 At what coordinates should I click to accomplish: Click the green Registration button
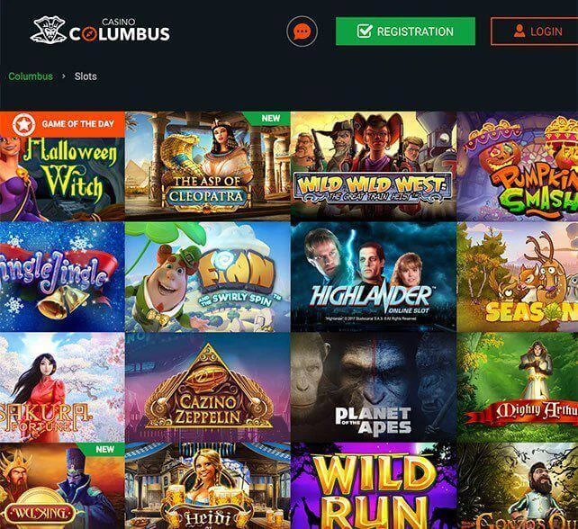tap(405, 31)
